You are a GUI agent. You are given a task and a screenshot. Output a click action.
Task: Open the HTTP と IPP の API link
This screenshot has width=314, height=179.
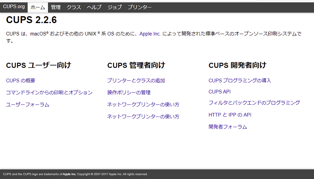(230, 115)
